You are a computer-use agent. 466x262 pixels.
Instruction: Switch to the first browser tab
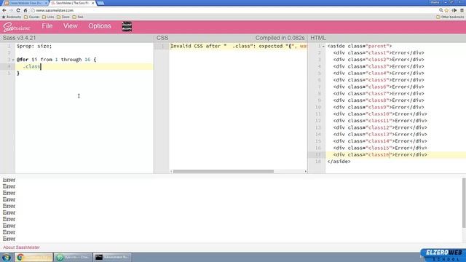coord(25,3)
